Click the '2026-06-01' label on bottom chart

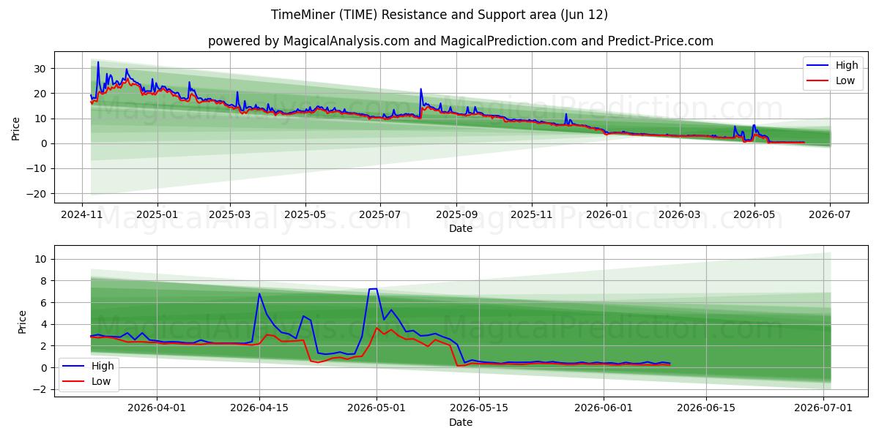click(x=604, y=410)
